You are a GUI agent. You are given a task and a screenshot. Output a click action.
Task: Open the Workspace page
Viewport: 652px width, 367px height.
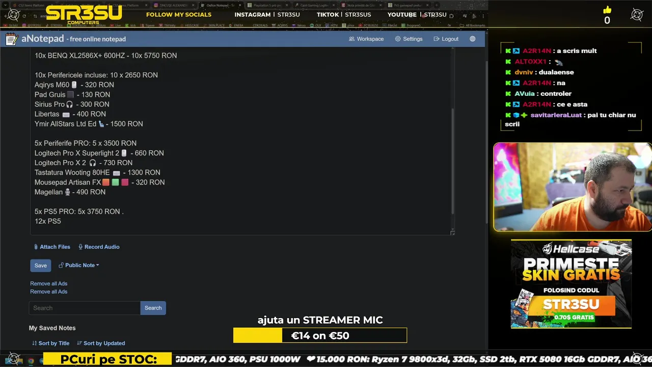[366, 39]
